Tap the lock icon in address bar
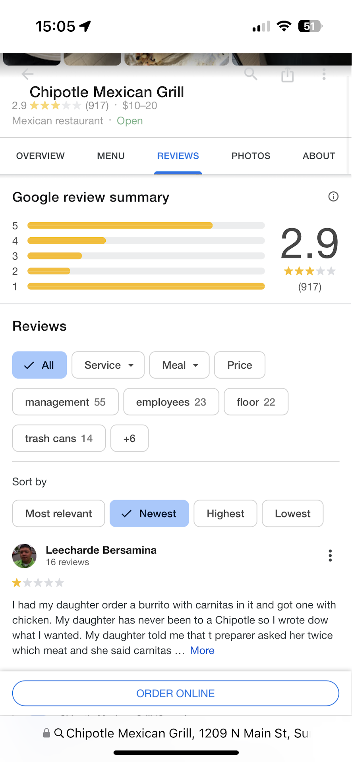352x762 pixels. (x=46, y=733)
